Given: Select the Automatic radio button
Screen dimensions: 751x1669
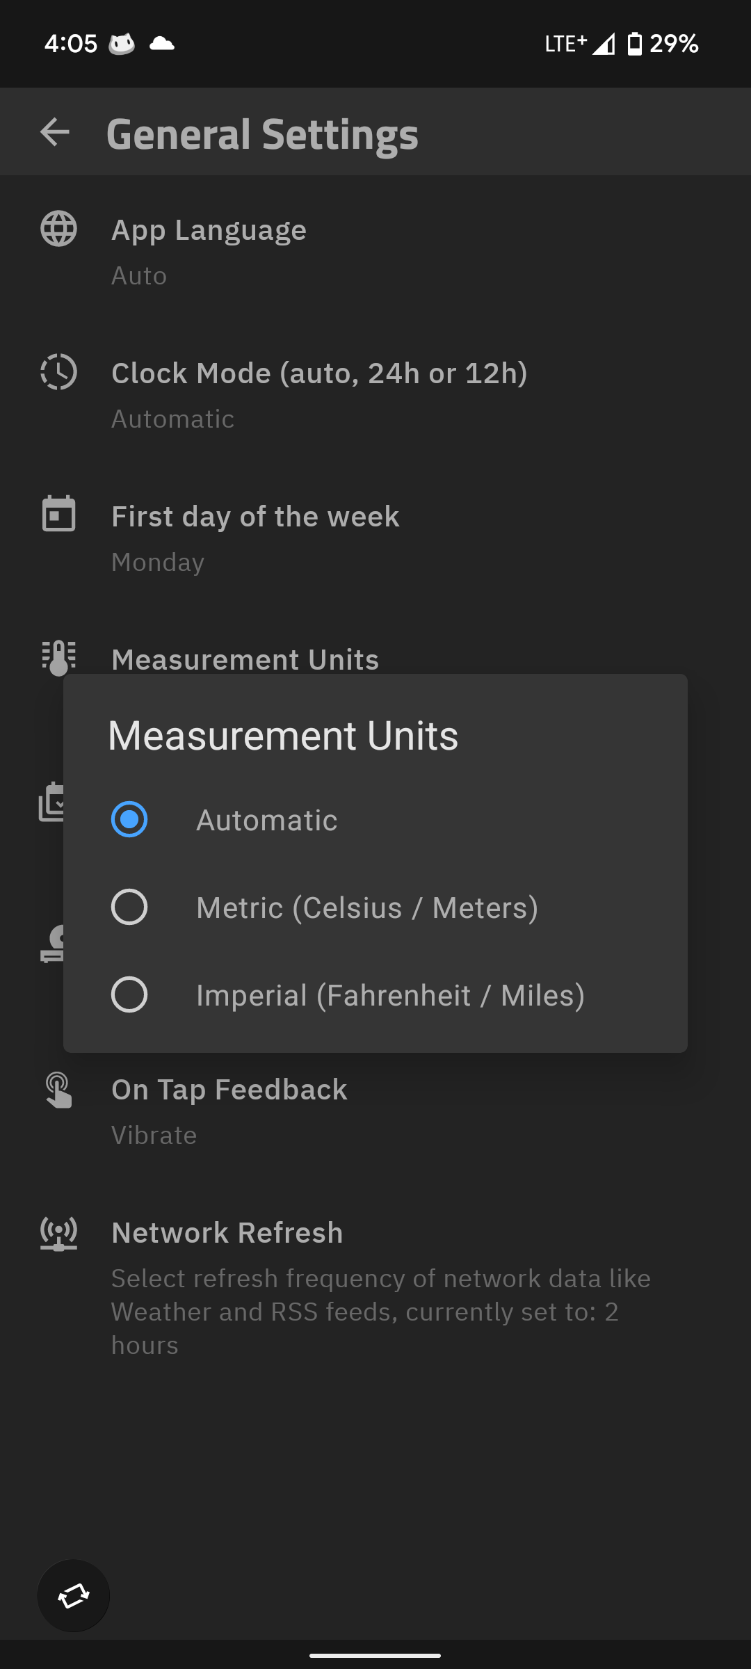Looking at the screenshot, I should [x=129, y=819].
